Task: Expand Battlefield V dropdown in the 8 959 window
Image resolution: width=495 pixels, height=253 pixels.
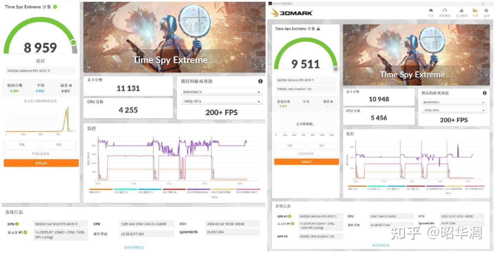Action: coord(221,92)
